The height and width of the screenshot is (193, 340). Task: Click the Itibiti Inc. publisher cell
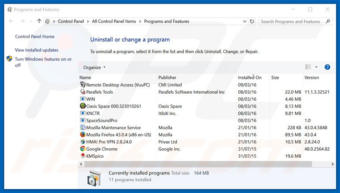click(x=167, y=113)
